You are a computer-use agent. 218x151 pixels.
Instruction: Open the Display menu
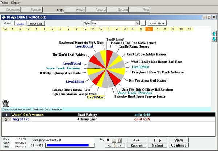pyautogui.click(x=16, y=3)
